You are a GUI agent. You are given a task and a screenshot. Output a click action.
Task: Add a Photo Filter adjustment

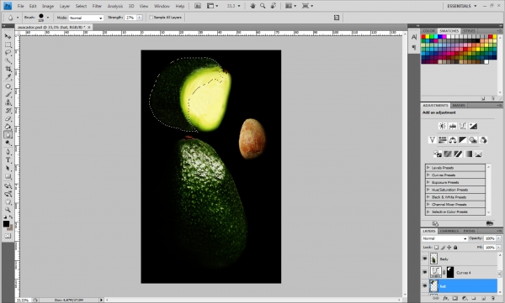pyautogui.click(x=473, y=140)
